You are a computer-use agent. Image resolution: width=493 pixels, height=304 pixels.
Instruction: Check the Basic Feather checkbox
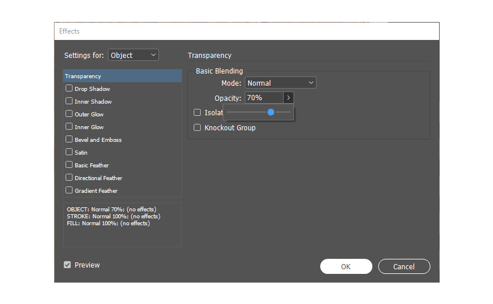coord(69,164)
